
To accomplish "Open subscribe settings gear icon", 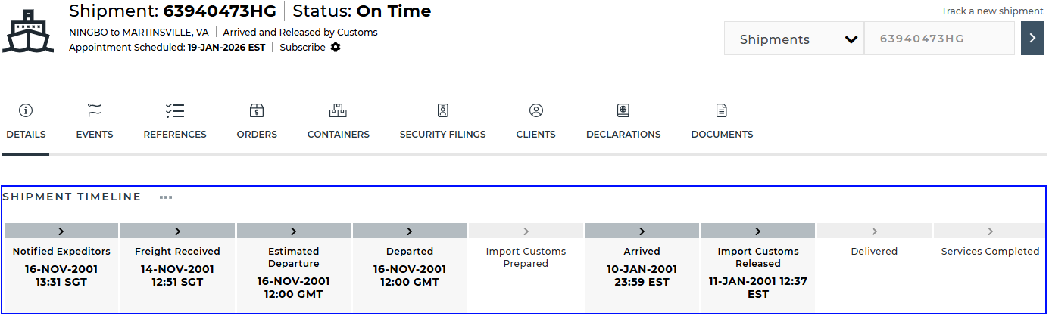I will click(x=336, y=48).
